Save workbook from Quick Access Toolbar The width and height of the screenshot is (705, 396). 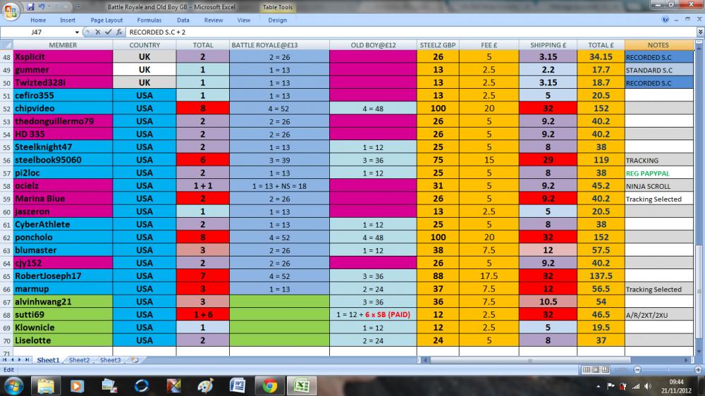tap(30, 7)
